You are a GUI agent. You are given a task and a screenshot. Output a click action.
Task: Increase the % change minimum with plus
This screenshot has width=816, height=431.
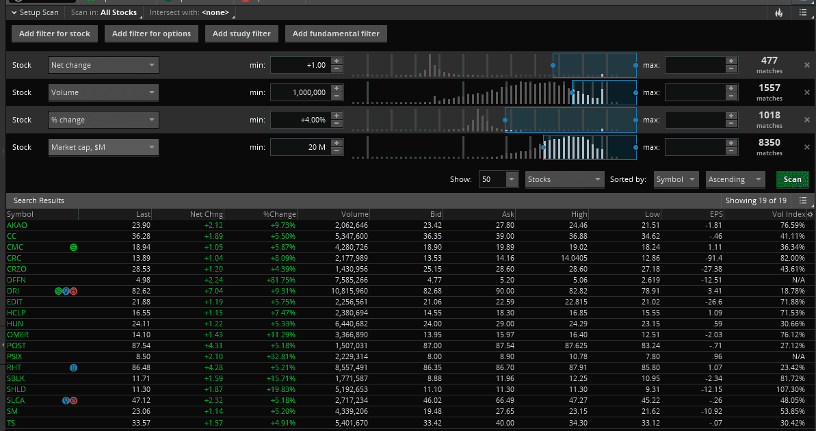pyautogui.click(x=337, y=116)
